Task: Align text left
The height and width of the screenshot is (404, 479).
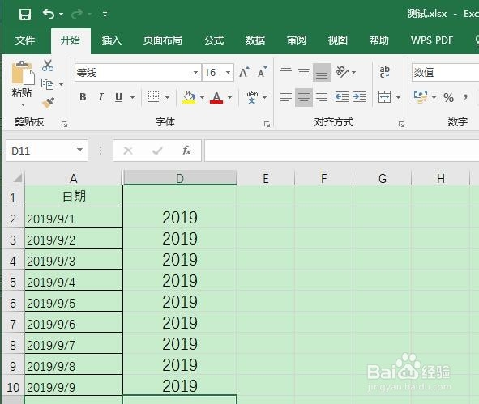Action: pos(286,97)
